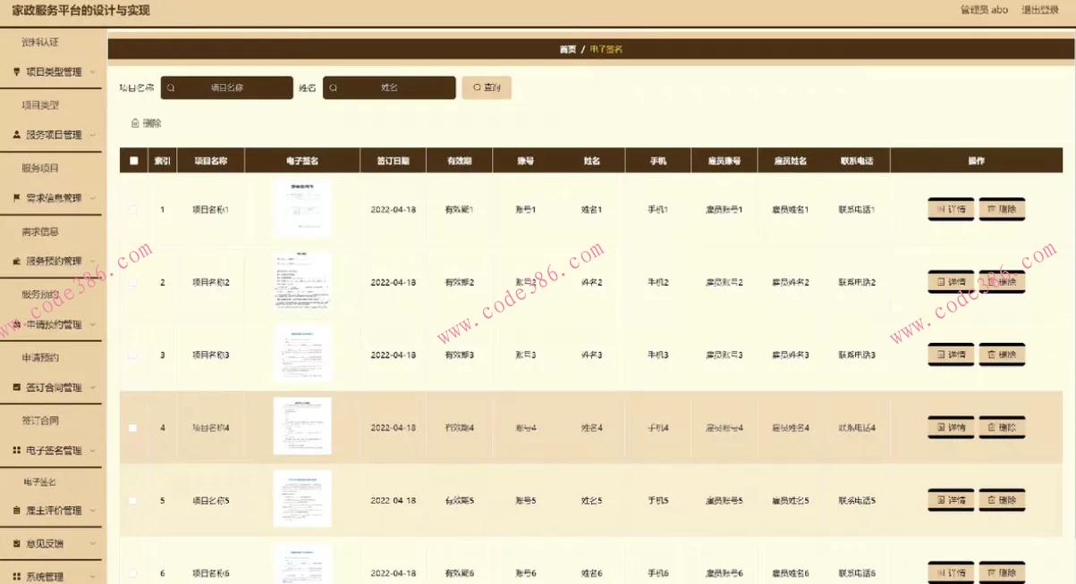The width and height of the screenshot is (1076, 584).
Task: Collapse the 雇主评价管理 menu chevron
Action: tap(93, 511)
